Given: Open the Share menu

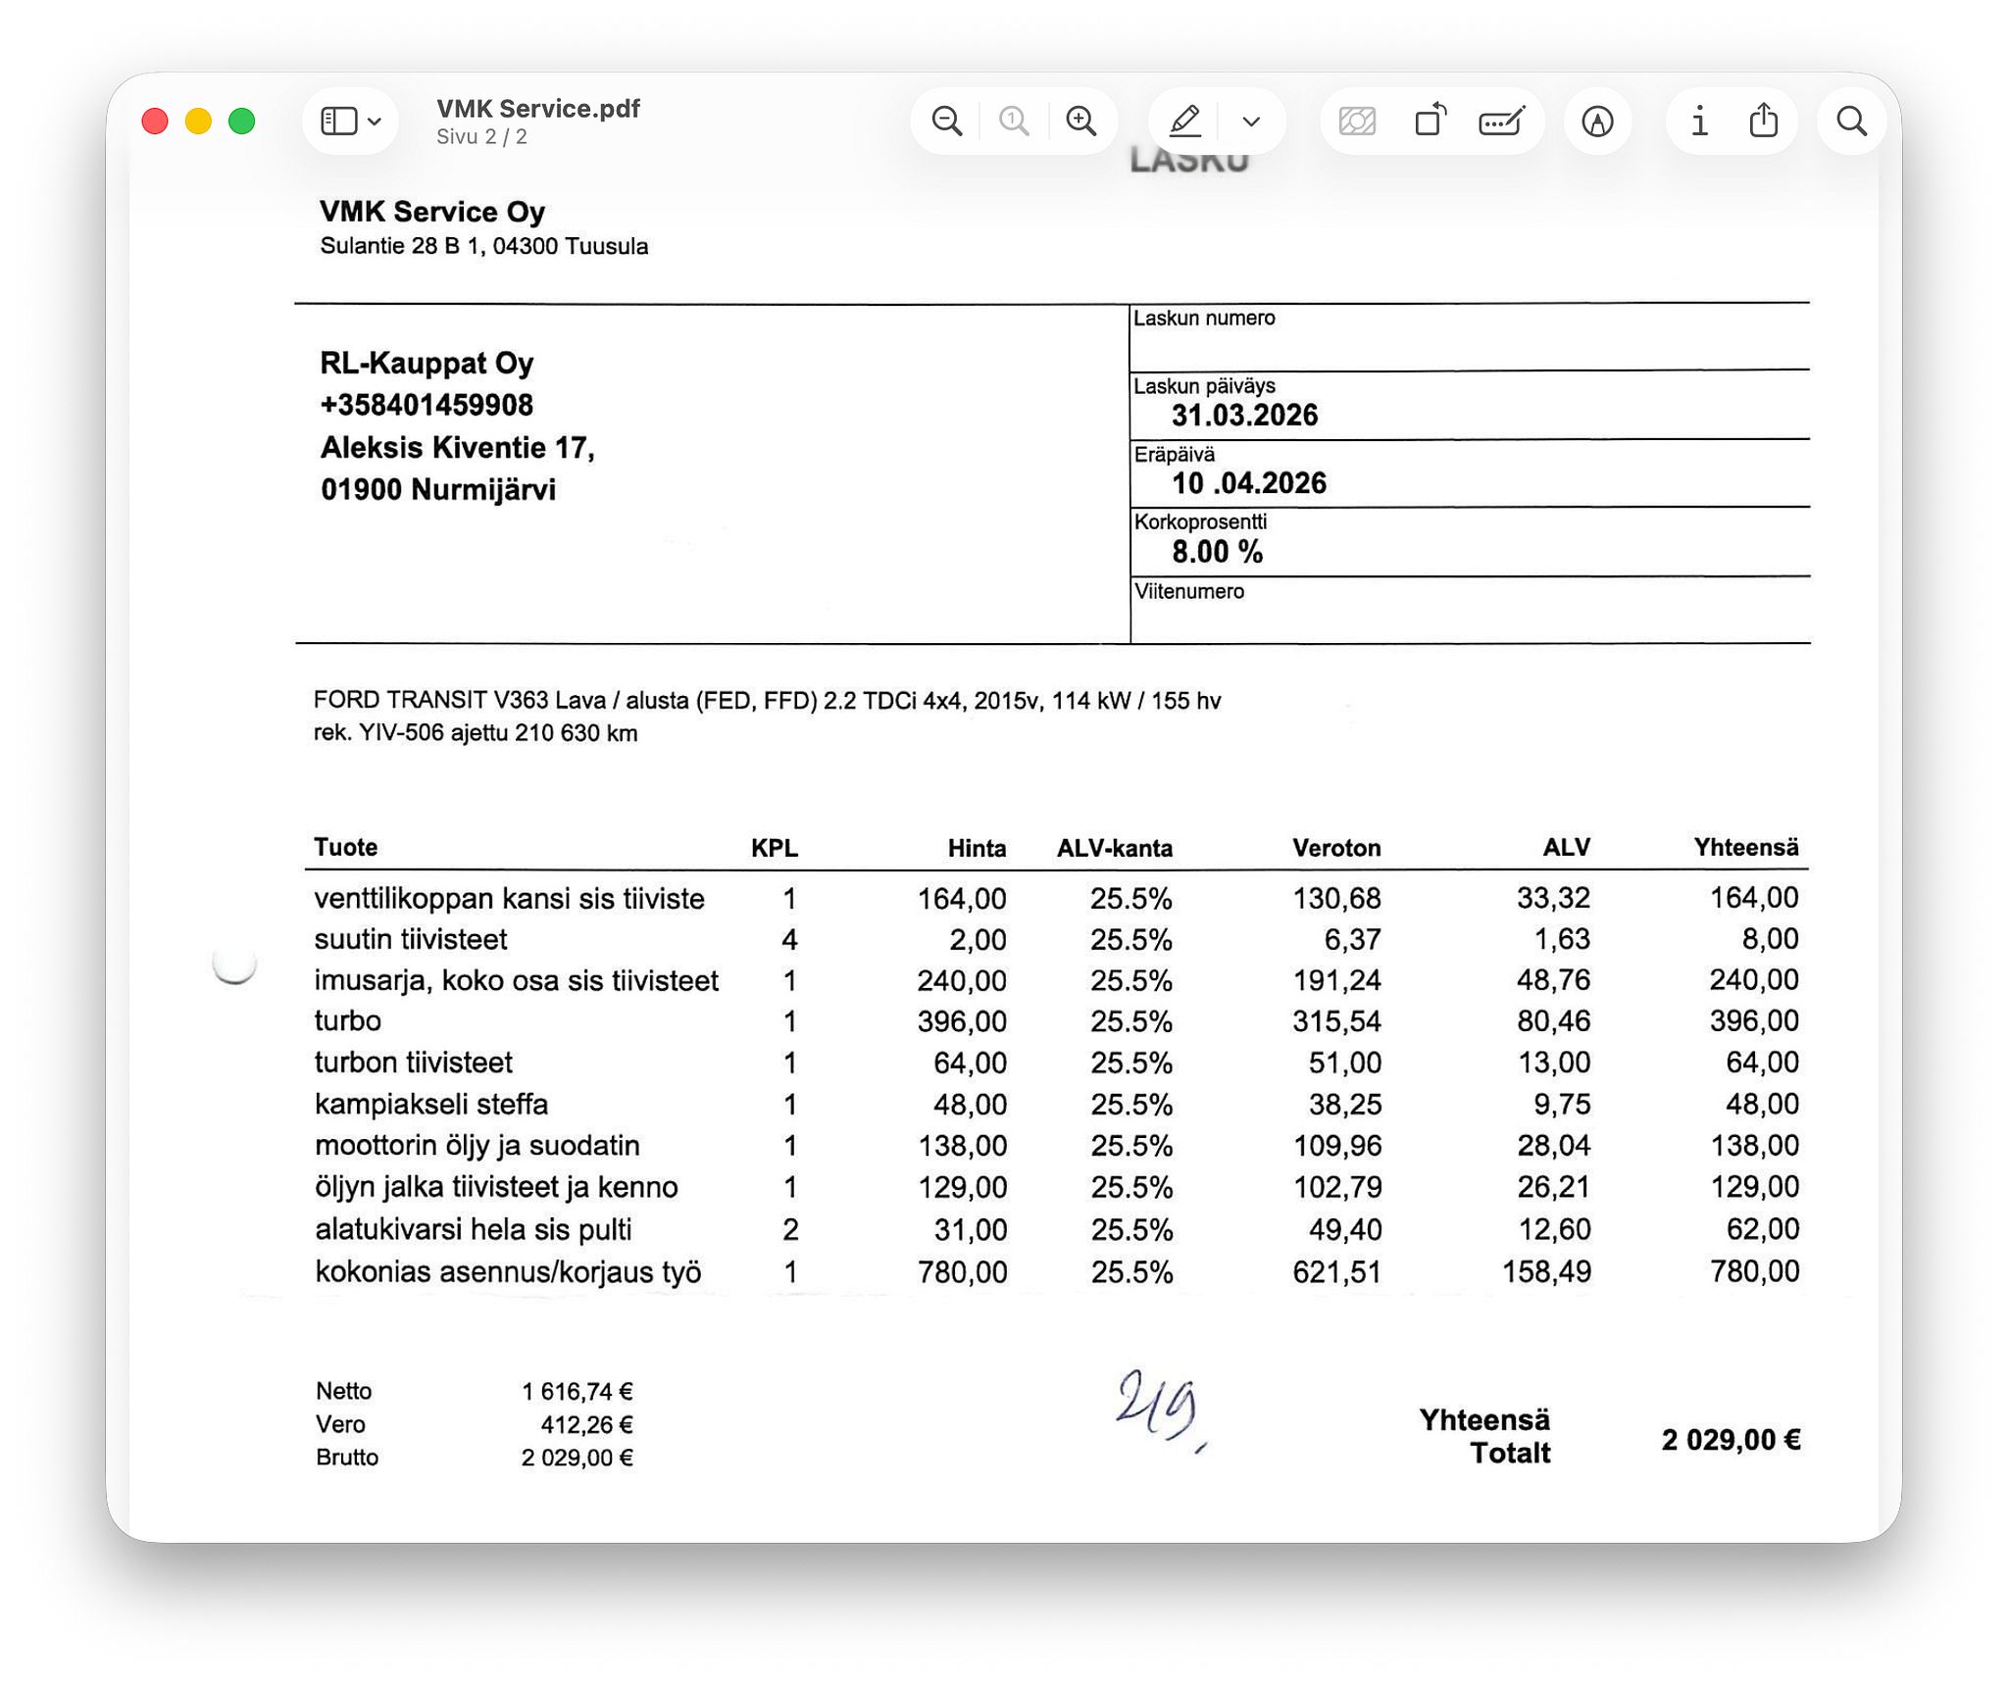Looking at the screenshot, I should point(1763,121).
